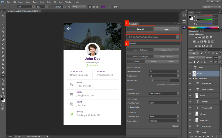Select the Move tool
The height and width of the screenshot is (138, 222).
tap(3, 15)
